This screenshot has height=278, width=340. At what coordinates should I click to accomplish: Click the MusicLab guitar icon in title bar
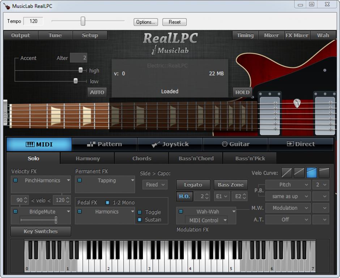coord(7,6)
